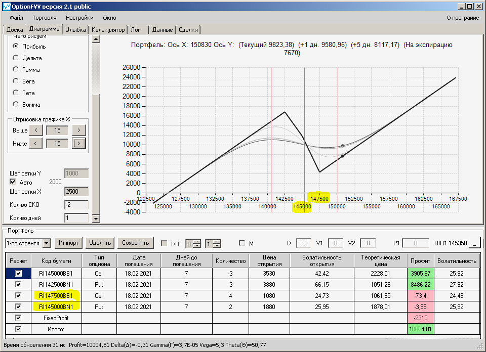486x352 pixels.
Task: Click the Код бумаги column header
Action: (x=56, y=260)
